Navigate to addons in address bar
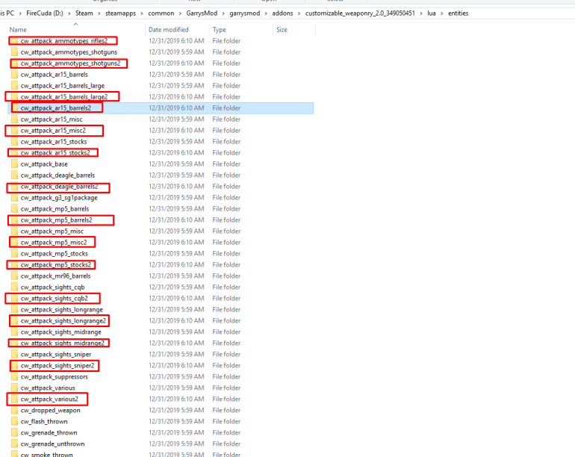 (x=282, y=13)
